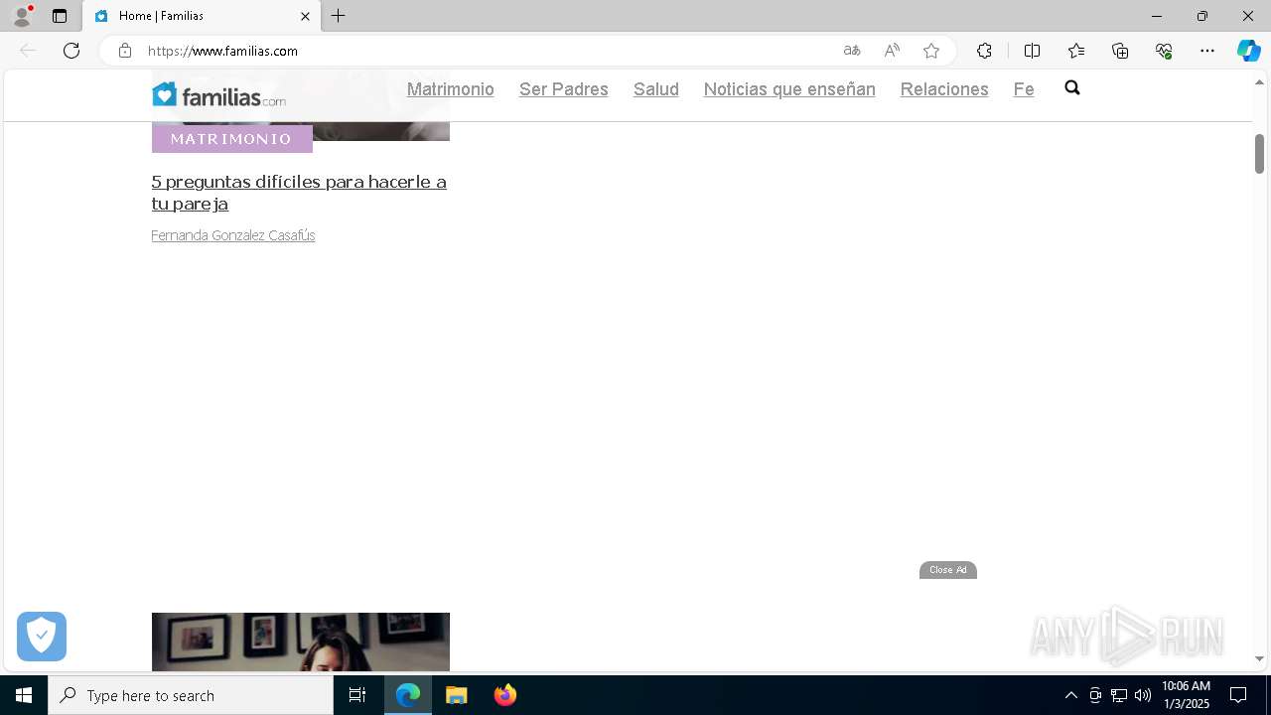Launch Firefox from the taskbar
1271x715 pixels.
505,695
